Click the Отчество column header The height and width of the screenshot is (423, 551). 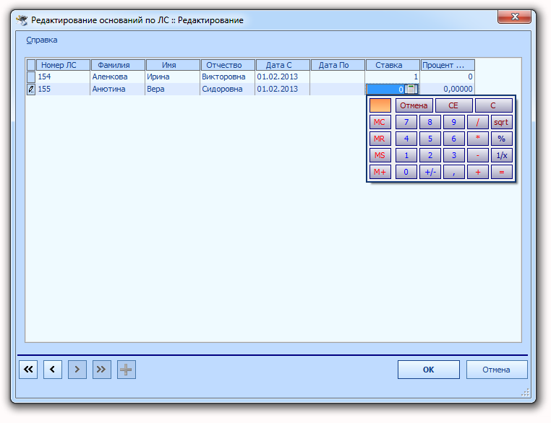[x=228, y=65]
